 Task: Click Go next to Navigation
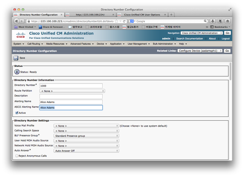pos(227,33)
